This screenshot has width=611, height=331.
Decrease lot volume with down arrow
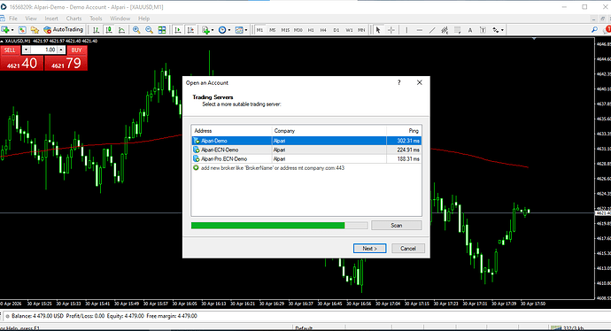pos(26,50)
